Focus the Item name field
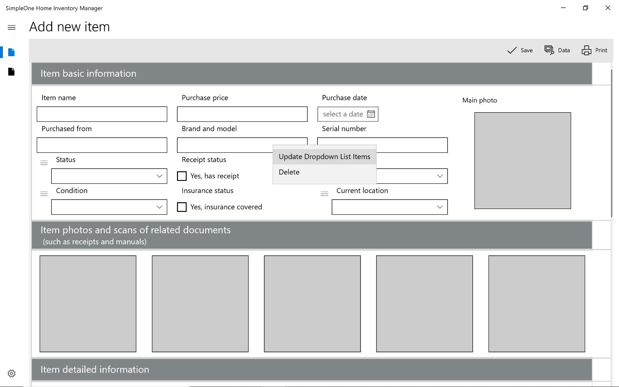Screen dimensions: 619x387 point(102,114)
